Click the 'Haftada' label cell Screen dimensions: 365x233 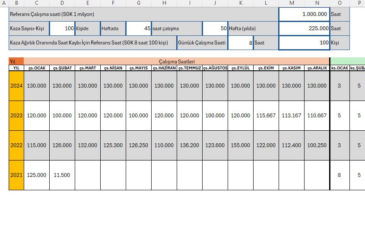click(113, 28)
